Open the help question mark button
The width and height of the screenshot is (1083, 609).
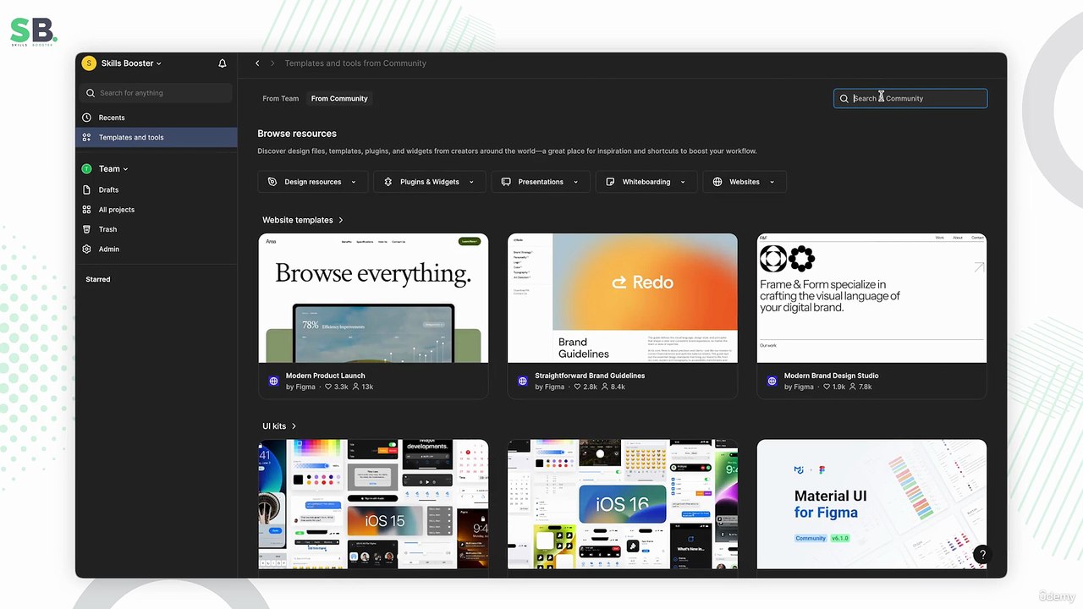[981, 555]
